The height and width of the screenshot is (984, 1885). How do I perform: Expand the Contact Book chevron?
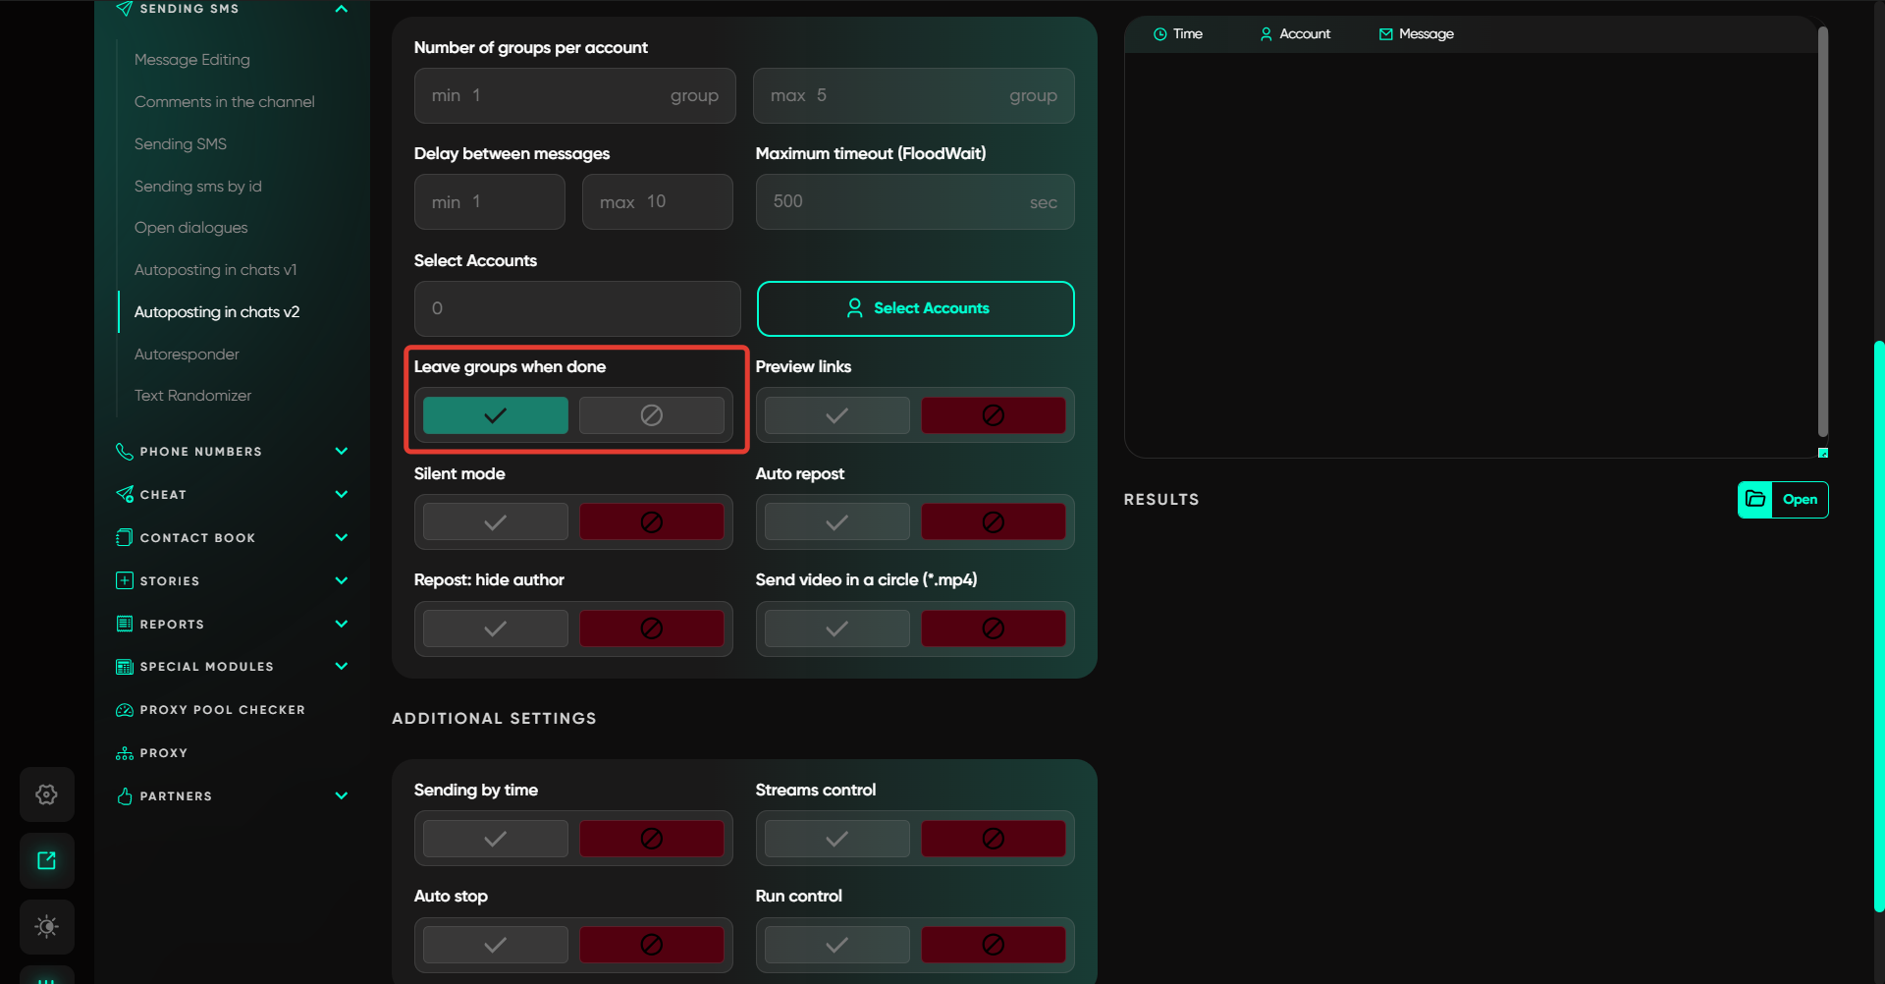point(341,537)
